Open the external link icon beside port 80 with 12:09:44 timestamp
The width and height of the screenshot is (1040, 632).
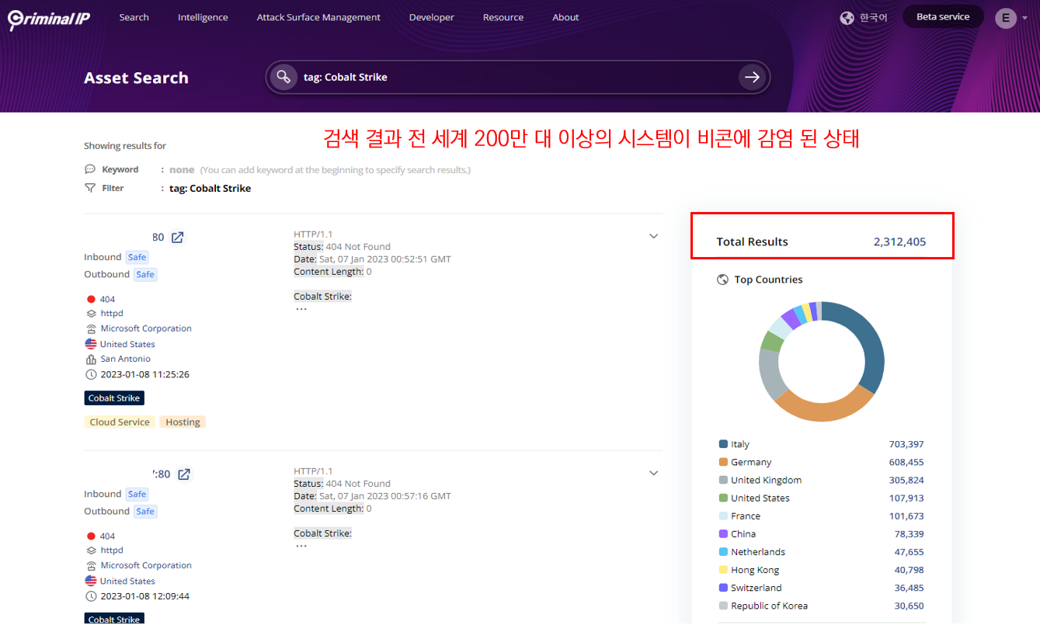tap(183, 474)
